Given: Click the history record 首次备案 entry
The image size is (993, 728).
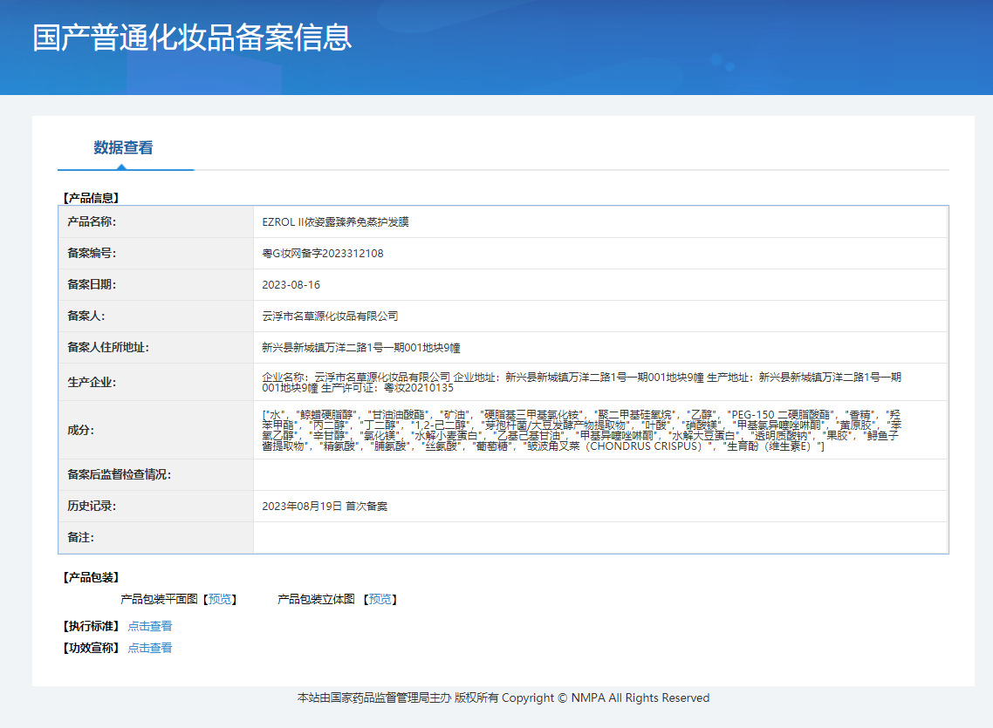Looking at the screenshot, I should tap(325, 506).
